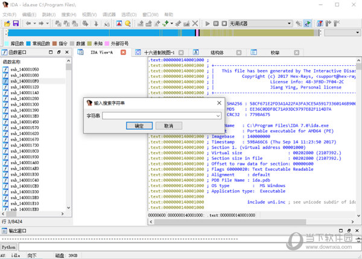This screenshot has height=259, width=362.
Task: Close the 输入搜索字符串 dialog
Action: click(x=219, y=103)
